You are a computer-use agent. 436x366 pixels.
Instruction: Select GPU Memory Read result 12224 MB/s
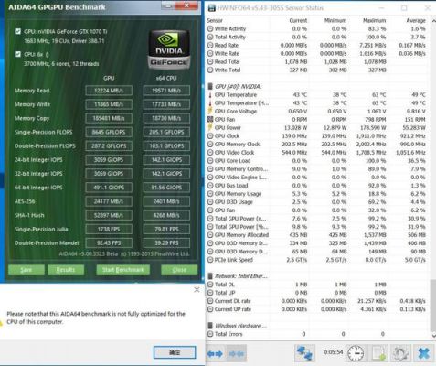point(109,91)
